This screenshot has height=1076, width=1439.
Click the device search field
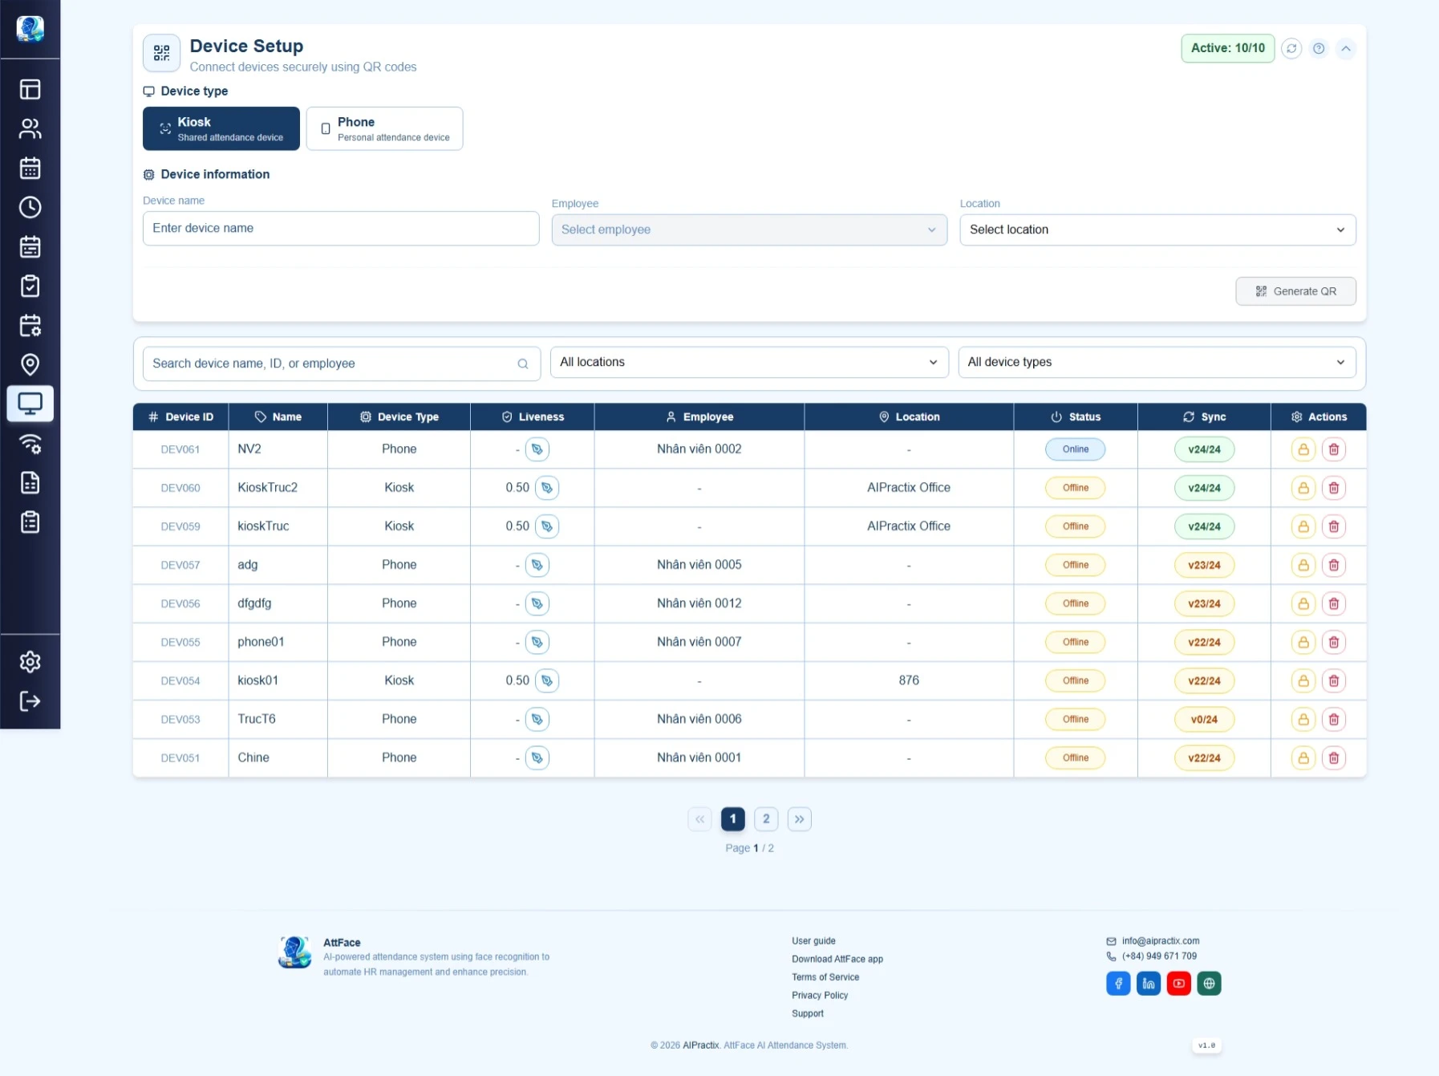(x=341, y=363)
